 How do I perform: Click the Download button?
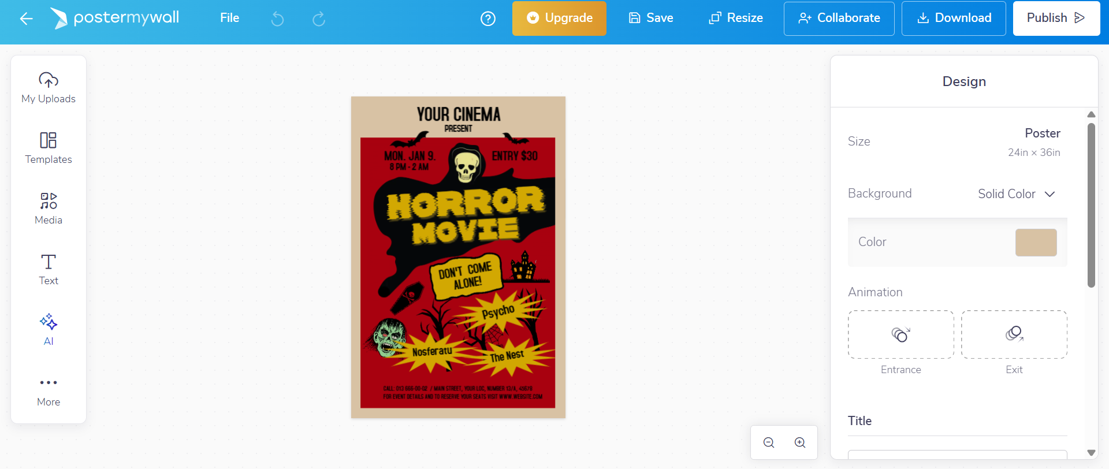954,18
